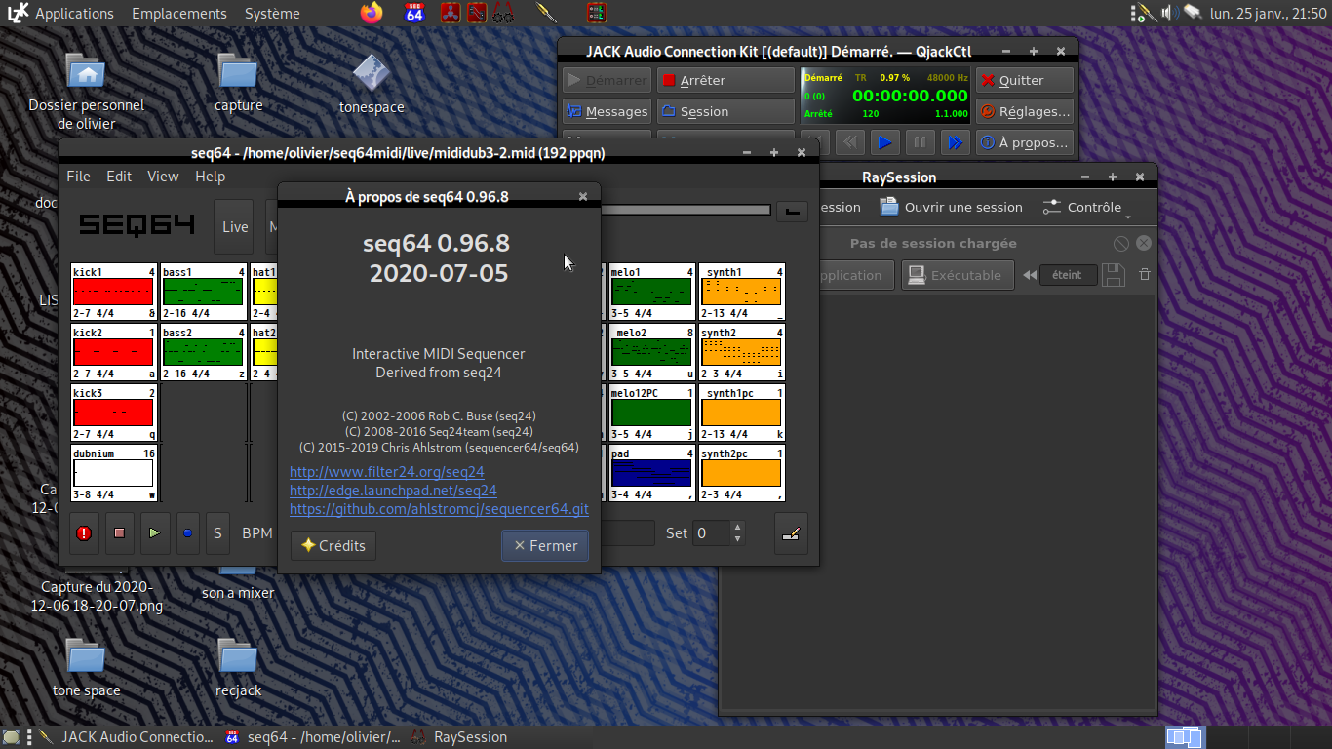Click 'Quitter' in QjackCtl
Image resolution: width=1332 pixels, height=749 pixels.
click(1025, 80)
